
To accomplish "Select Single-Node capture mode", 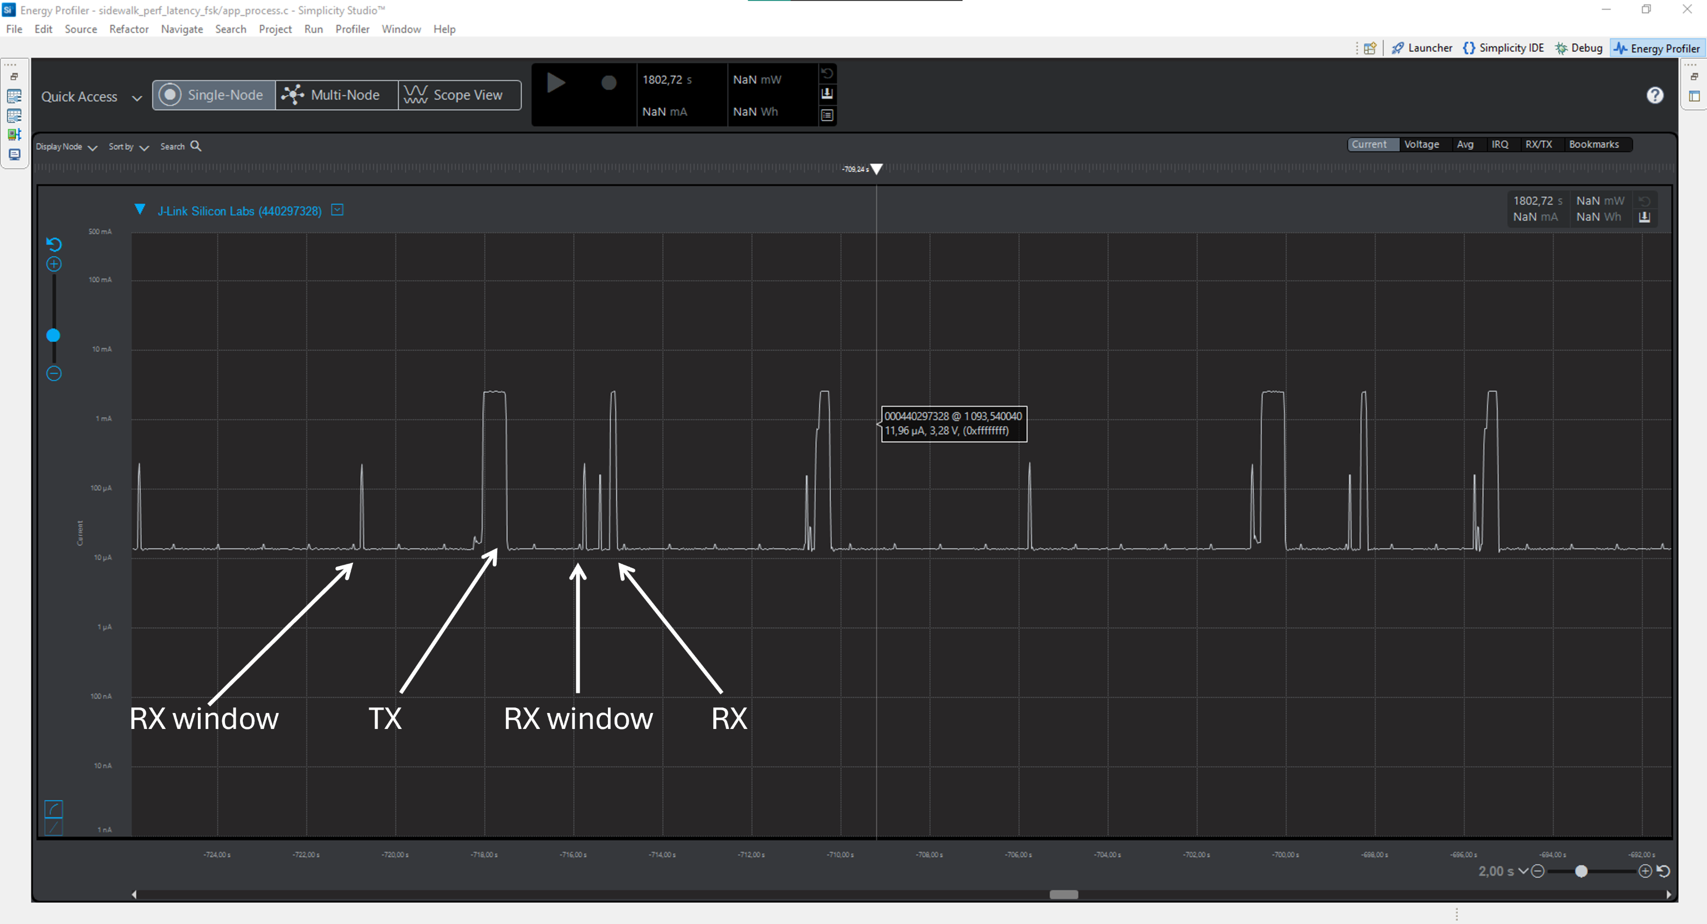I will point(212,95).
